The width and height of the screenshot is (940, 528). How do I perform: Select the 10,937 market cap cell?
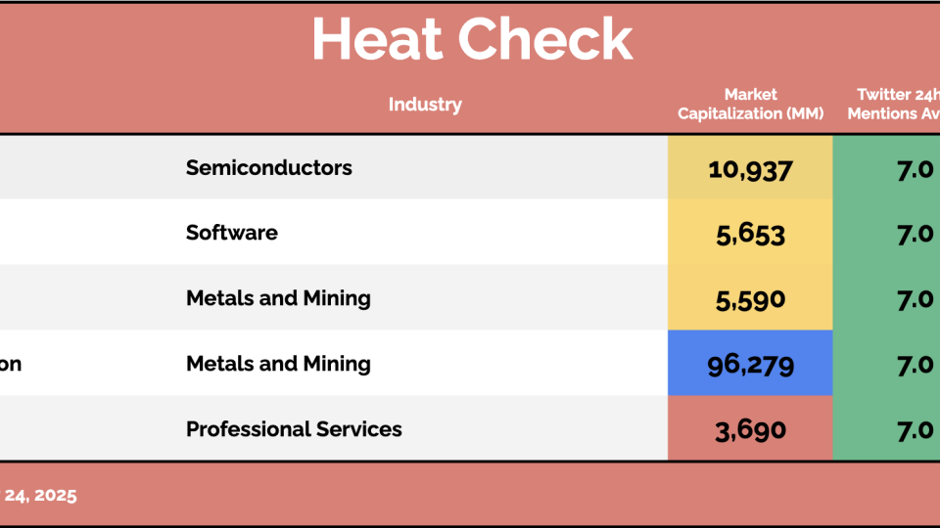(x=750, y=168)
